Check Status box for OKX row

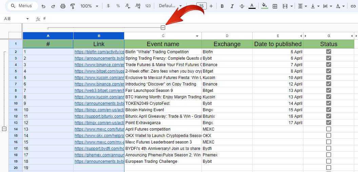coord(329,135)
